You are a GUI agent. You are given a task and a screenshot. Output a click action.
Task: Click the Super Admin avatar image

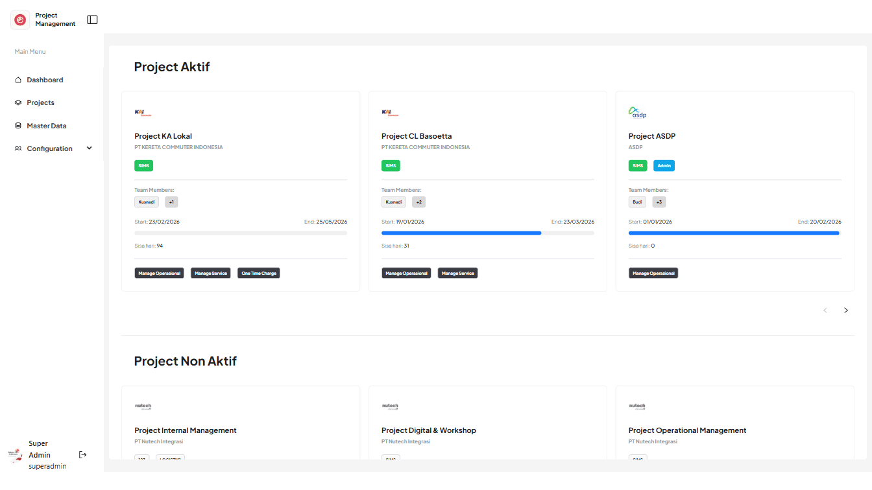[14, 455]
